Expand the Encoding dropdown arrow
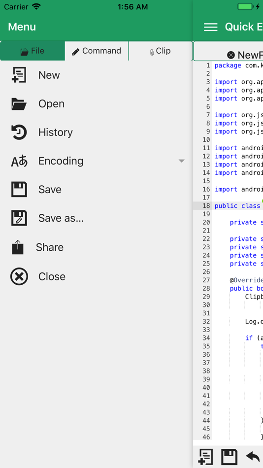263x468 pixels. click(x=181, y=161)
